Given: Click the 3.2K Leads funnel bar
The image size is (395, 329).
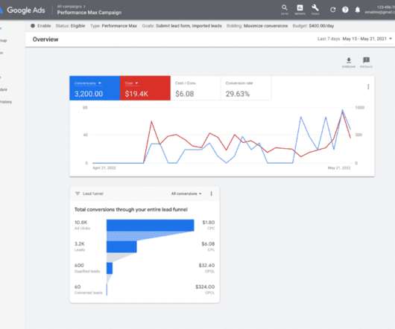Looking at the screenshot, I should coord(121,247).
